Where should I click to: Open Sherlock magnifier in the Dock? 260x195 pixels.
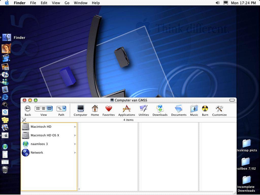pos(5,105)
